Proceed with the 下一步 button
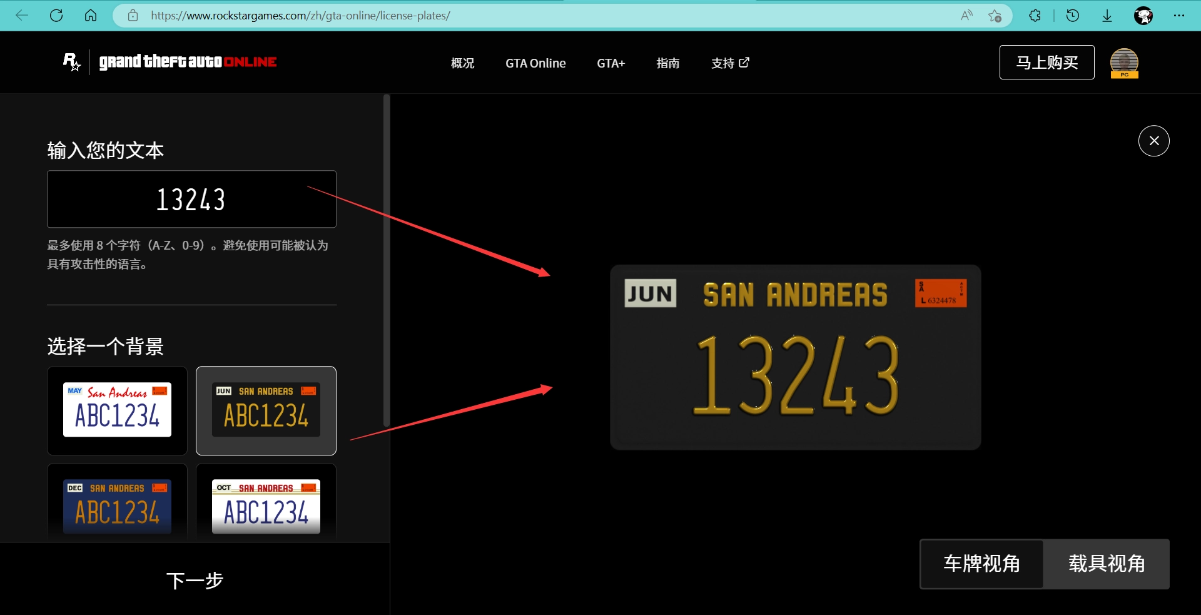Viewport: 1201px width, 615px height. click(195, 580)
